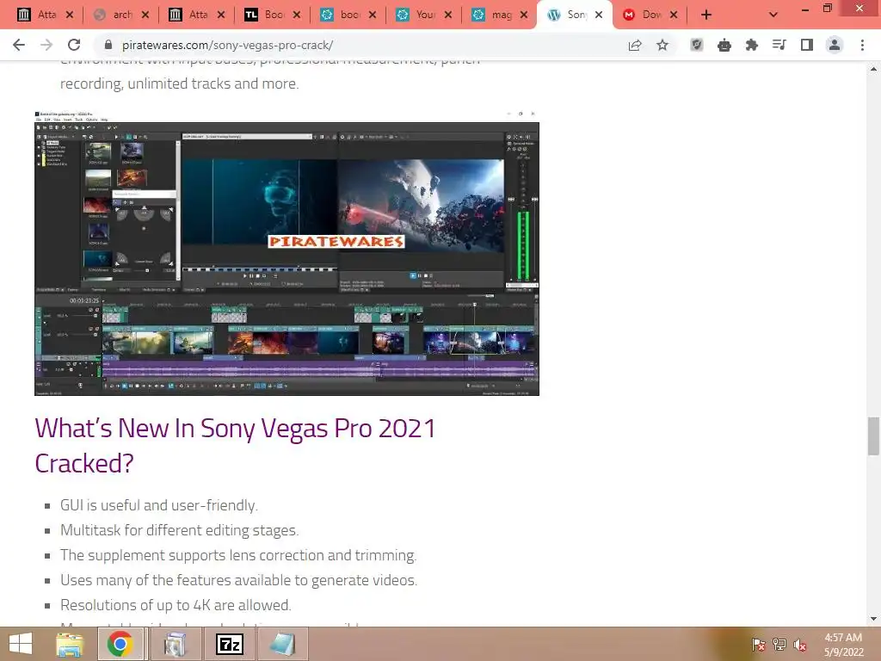Screen dimensions: 881x661
Task: Open the tab search chevron
Action: (773, 15)
